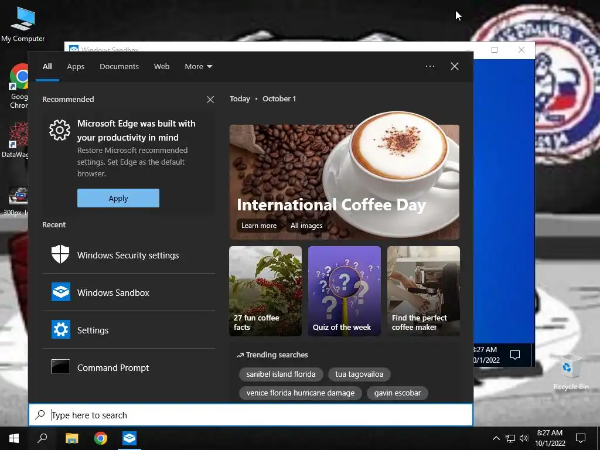Open Find the perfect coffee maker card
Screen dimensions: 600x450
click(x=424, y=291)
